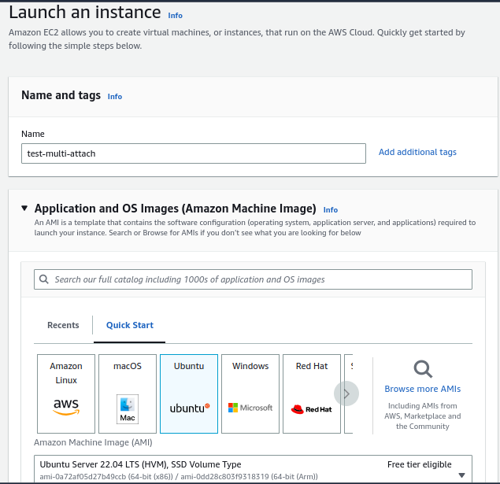Click the Info link beside Launch an instance
The height and width of the screenshot is (484, 500).
pyautogui.click(x=175, y=16)
